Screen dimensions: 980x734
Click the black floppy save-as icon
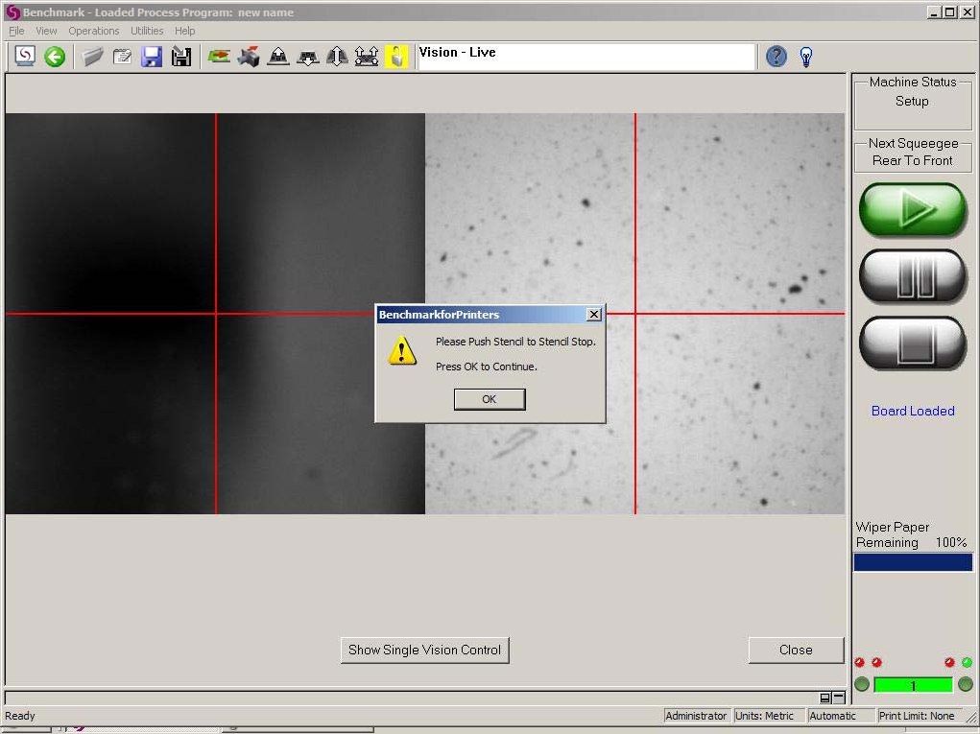tap(180, 57)
